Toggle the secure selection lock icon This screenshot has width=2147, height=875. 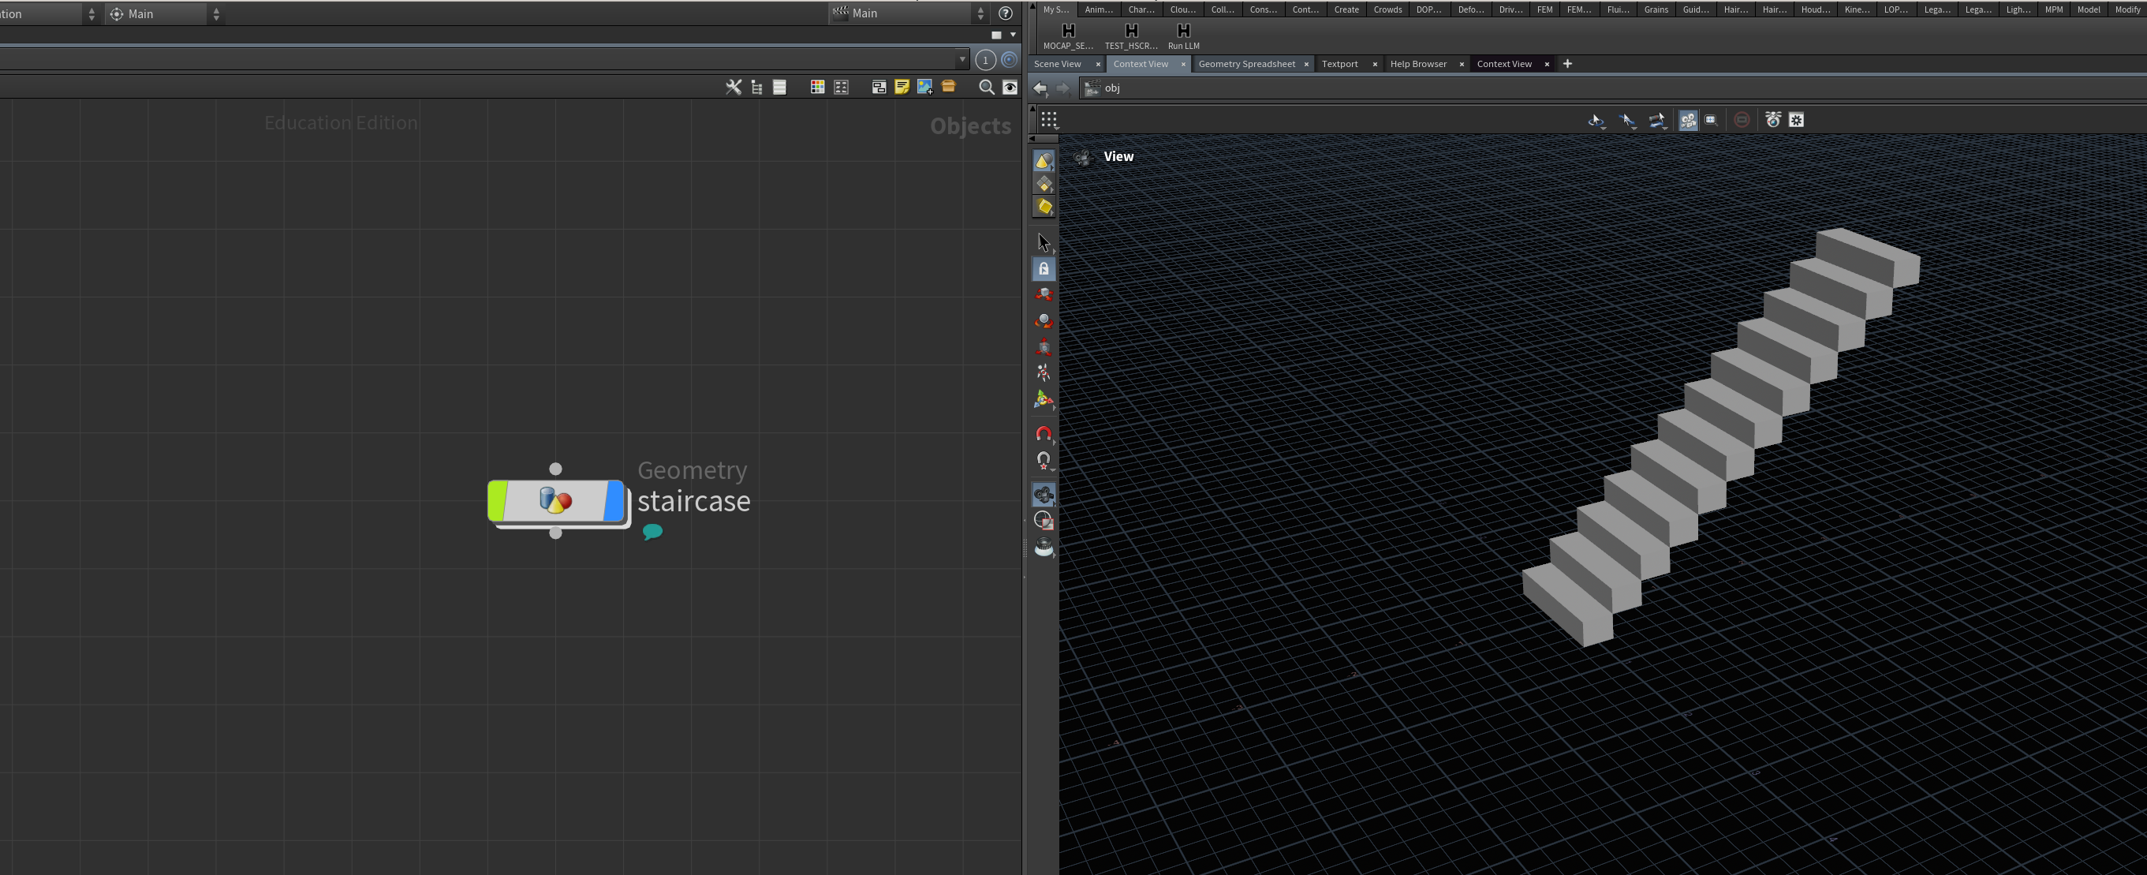1044,269
